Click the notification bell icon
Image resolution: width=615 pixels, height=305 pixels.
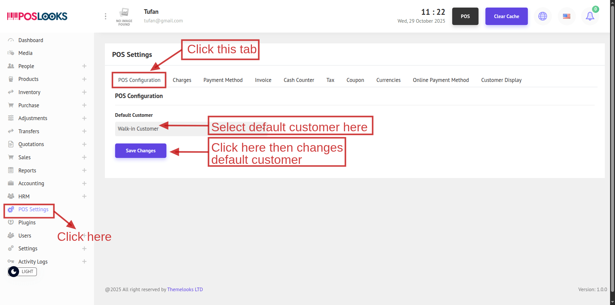[x=590, y=16]
